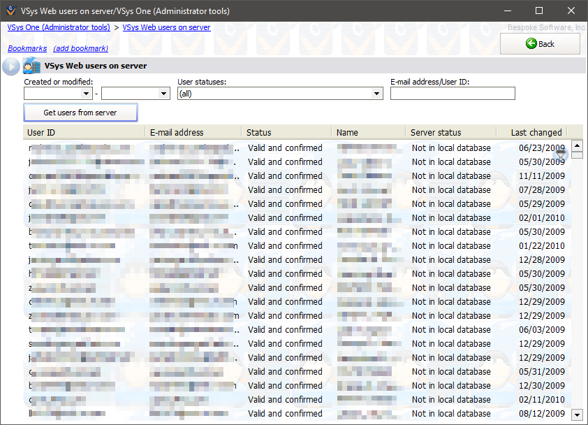
Task: Open the VSys One (Administrator tools) breadcrumb link
Action: click(x=59, y=27)
